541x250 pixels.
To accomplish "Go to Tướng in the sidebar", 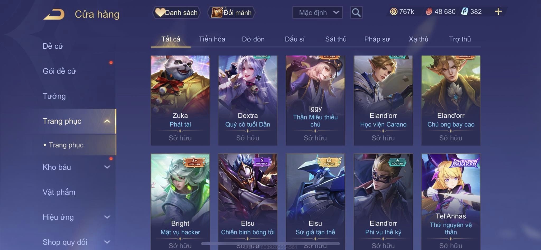I will coord(54,96).
